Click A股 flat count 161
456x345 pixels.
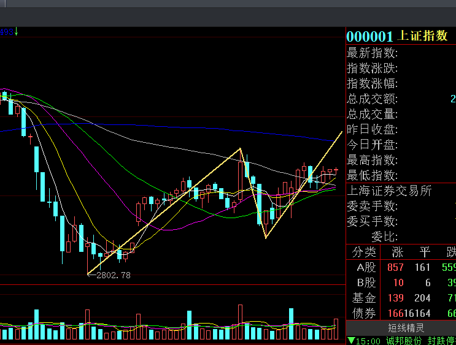point(422,267)
